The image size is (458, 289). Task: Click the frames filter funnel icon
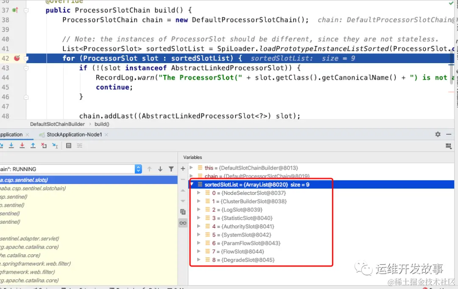coord(171,169)
